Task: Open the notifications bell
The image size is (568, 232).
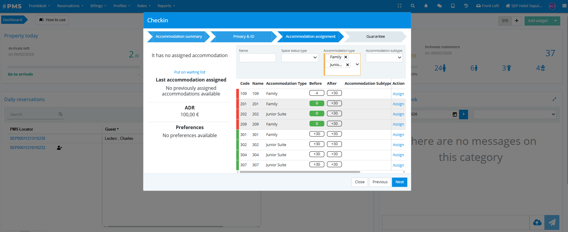Action: point(426,6)
